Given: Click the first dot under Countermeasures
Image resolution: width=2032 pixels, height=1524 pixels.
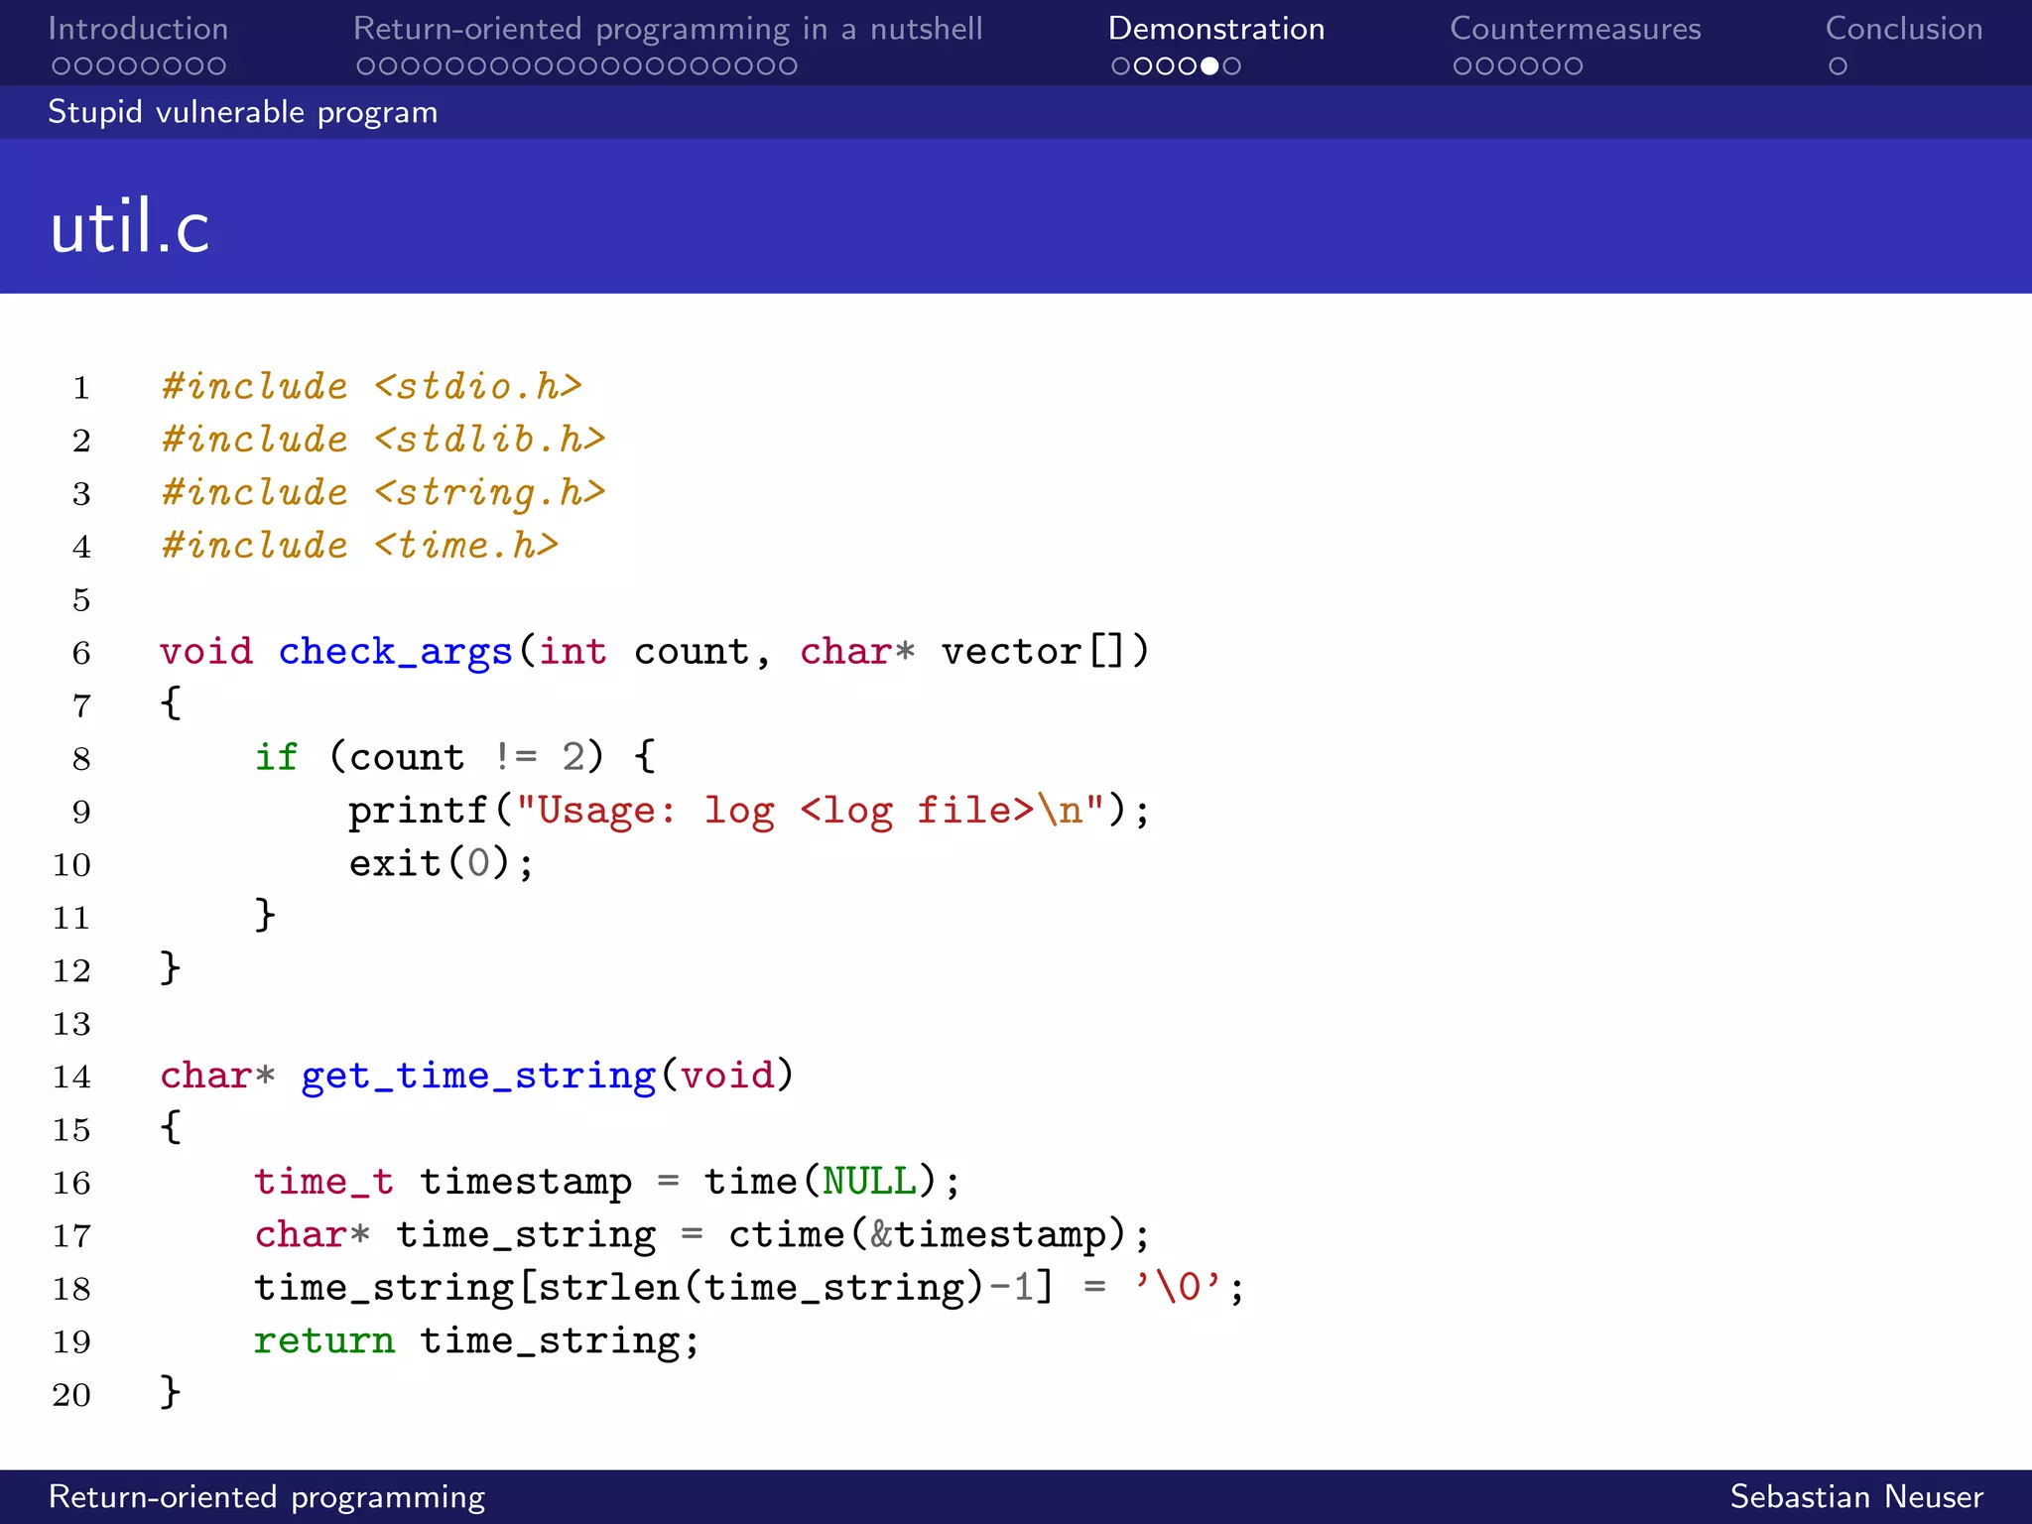Looking at the screenshot, I should click(x=1462, y=66).
